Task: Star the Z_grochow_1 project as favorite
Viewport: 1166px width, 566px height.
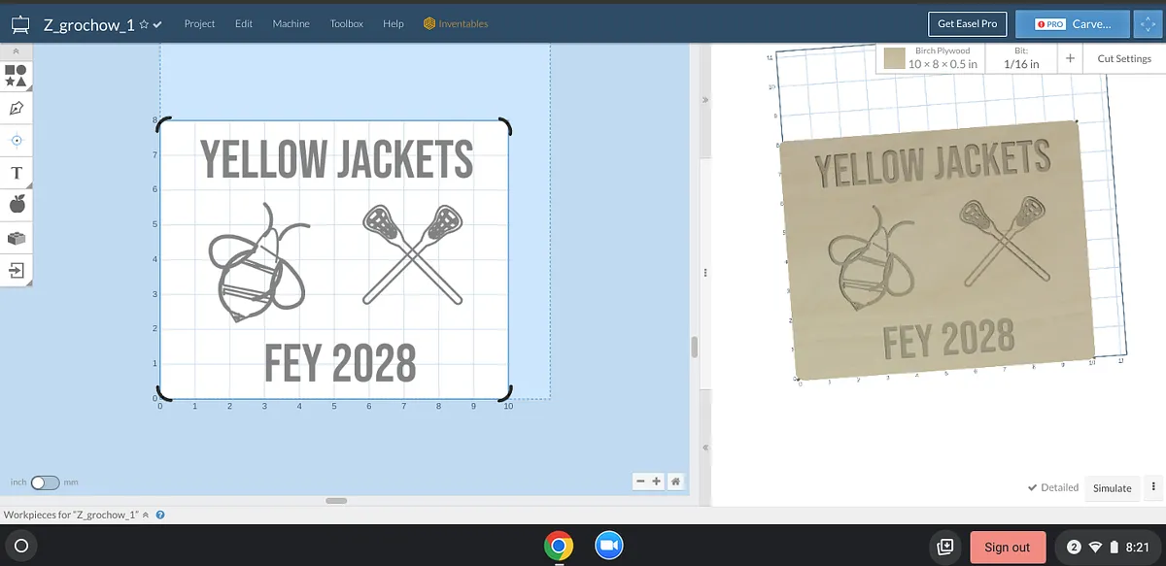Action: [144, 24]
